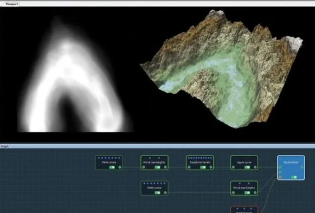This screenshot has width=315, height=213.
Task: Toggle the enable switch on the Alpha-blend node
Action: 294,177
